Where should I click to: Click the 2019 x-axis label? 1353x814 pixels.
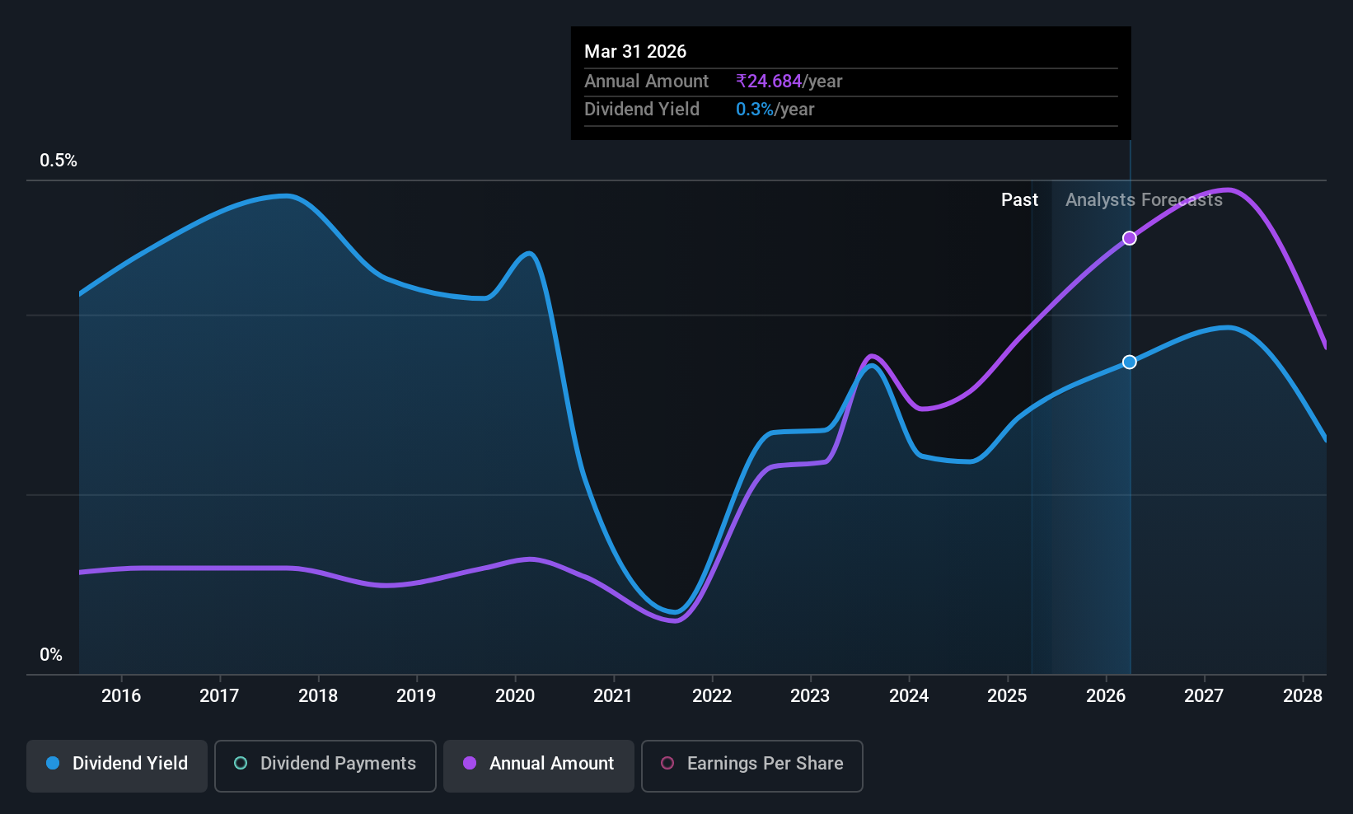tap(416, 696)
